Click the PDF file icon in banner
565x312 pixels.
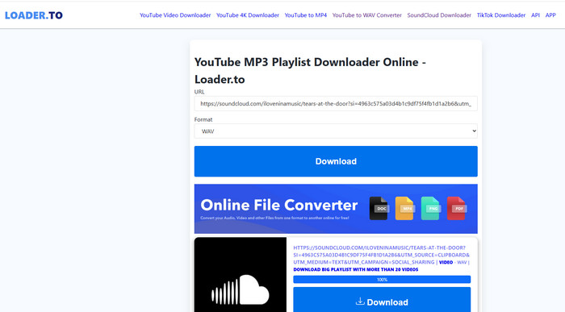click(457, 208)
